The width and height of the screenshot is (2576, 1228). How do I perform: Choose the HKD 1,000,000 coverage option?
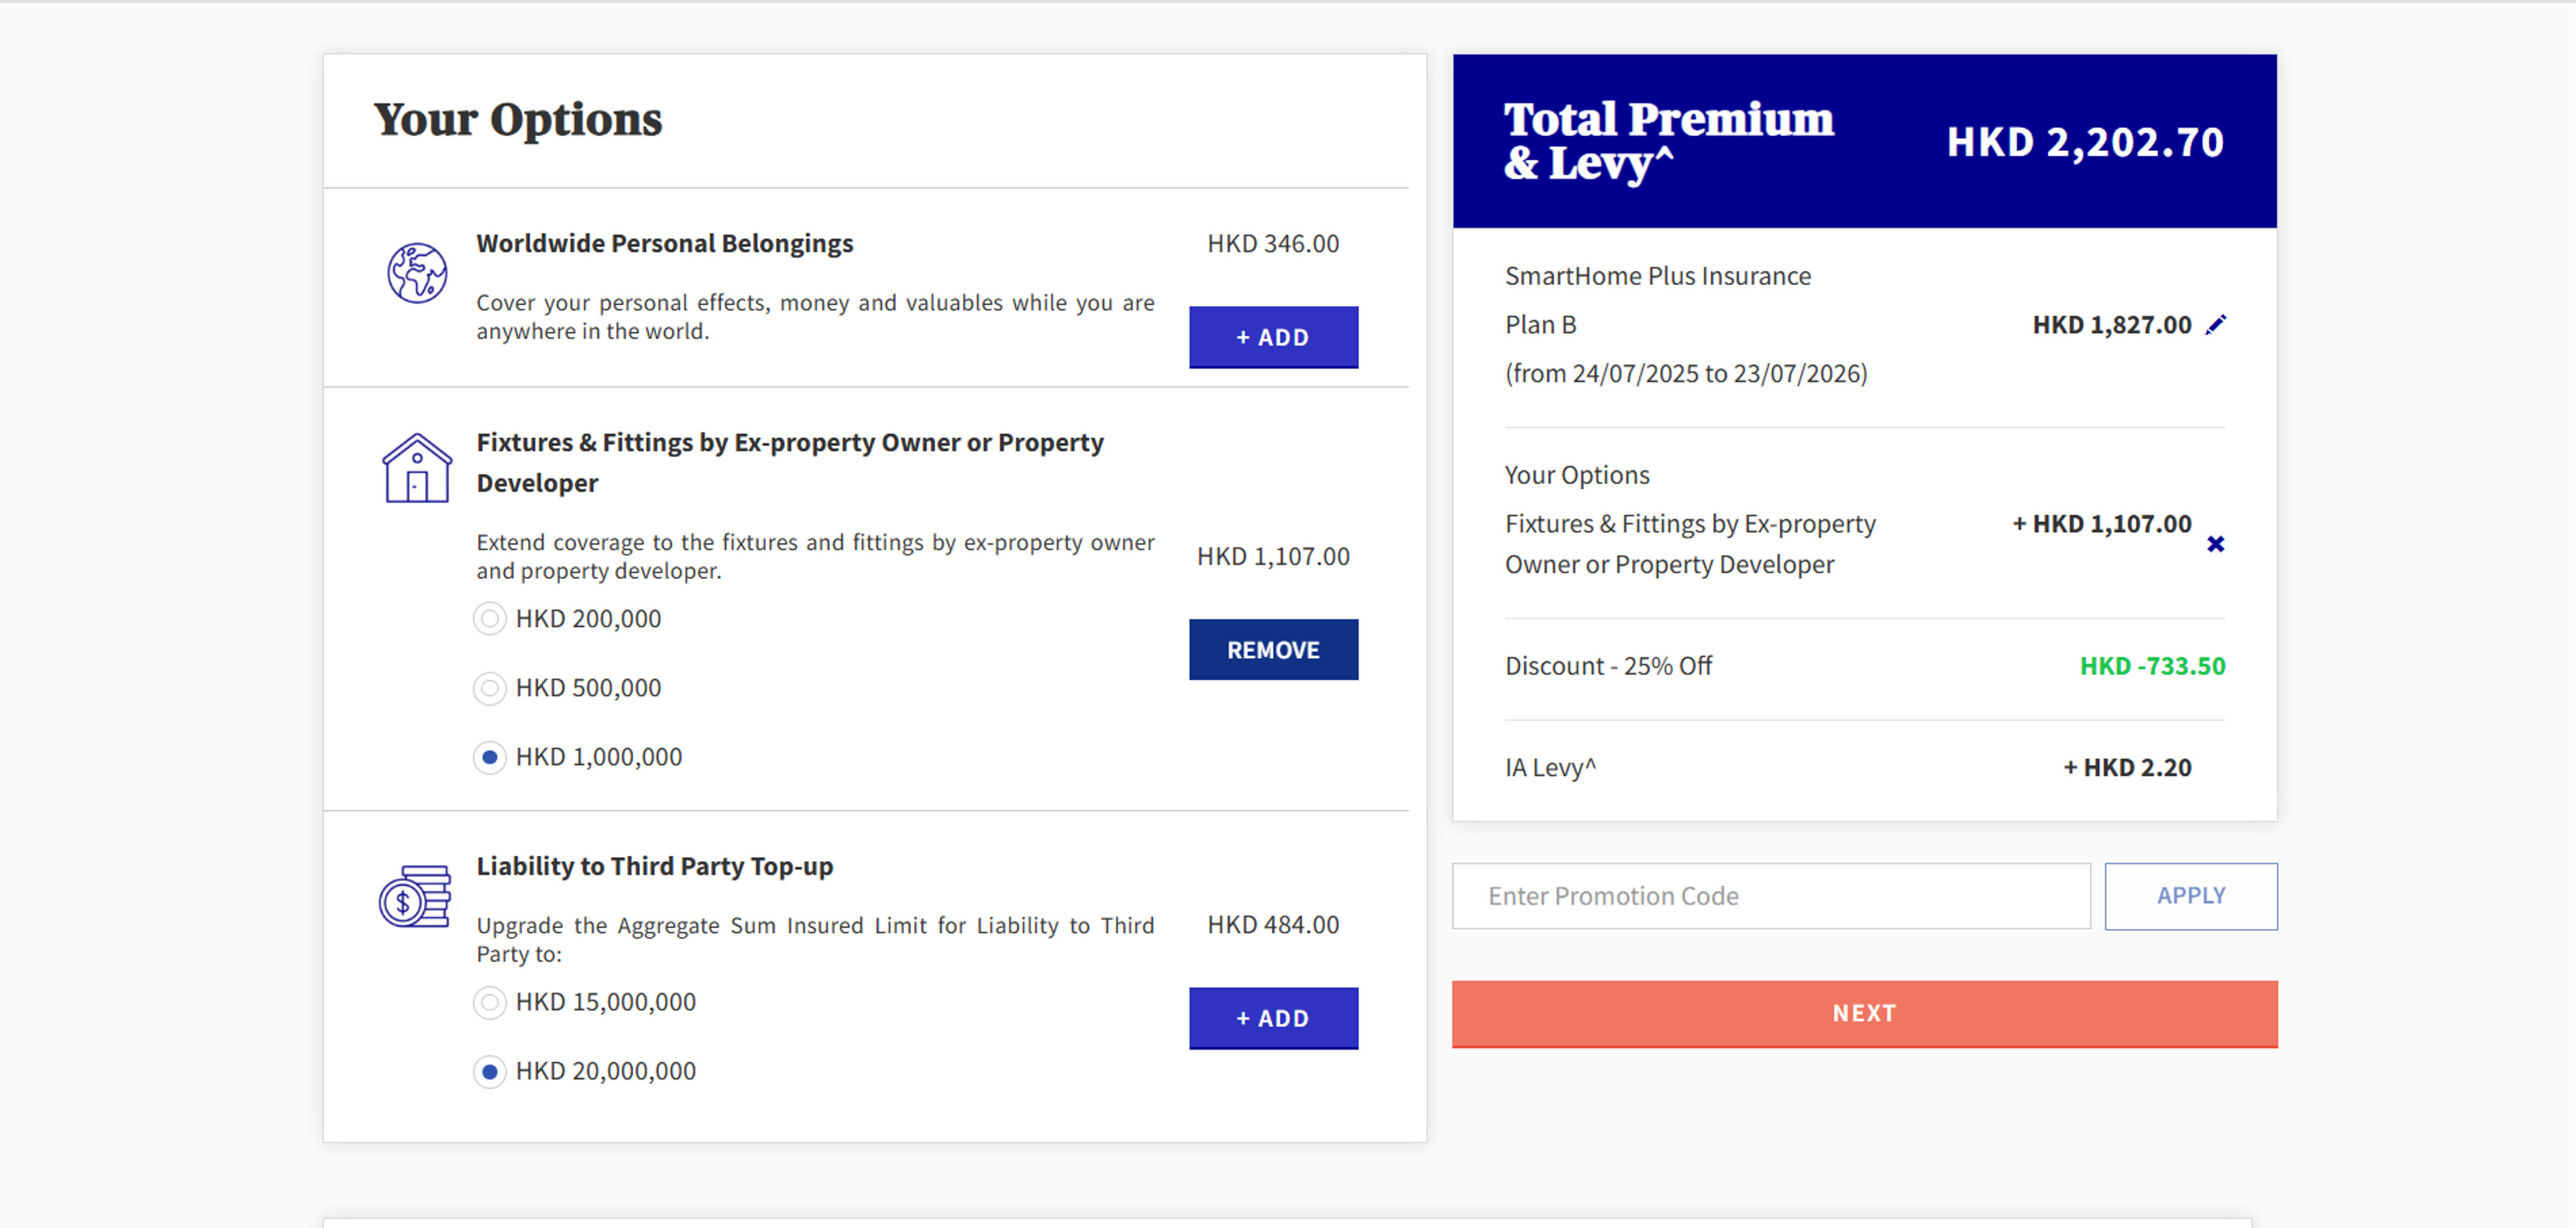(489, 757)
